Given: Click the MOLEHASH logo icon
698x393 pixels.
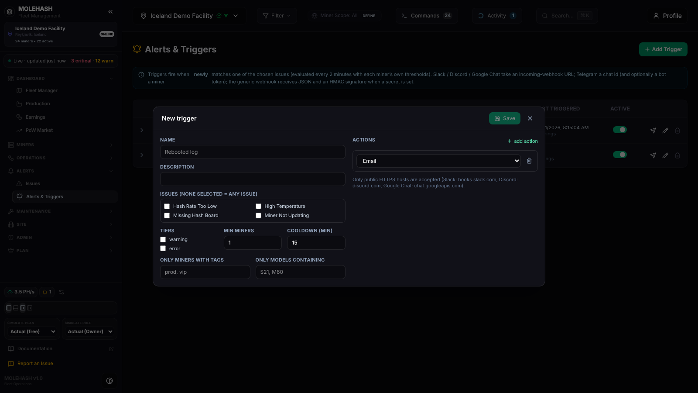Looking at the screenshot, I should [x=10, y=12].
